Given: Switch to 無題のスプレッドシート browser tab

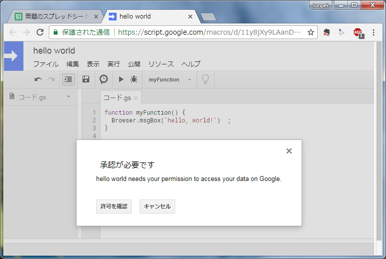Looking at the screenshot, I should tap(57, 17).
